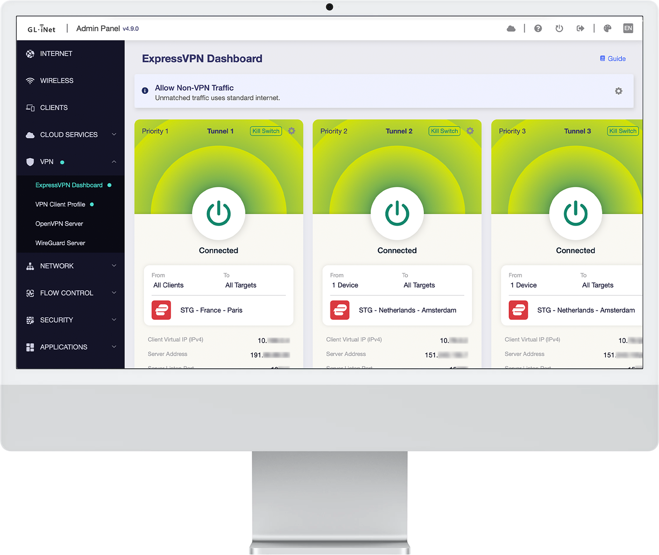659x555 pixels.
Task: Open the theme palette icon
Action: [x=607, y=28]
